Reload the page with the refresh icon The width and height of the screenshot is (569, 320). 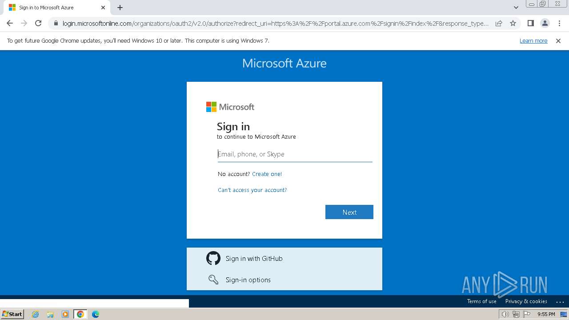click(x=38, y=23)
